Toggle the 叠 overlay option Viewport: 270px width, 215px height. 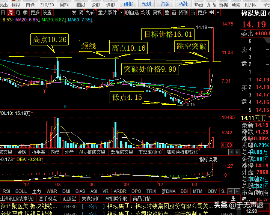coord(167,12)
